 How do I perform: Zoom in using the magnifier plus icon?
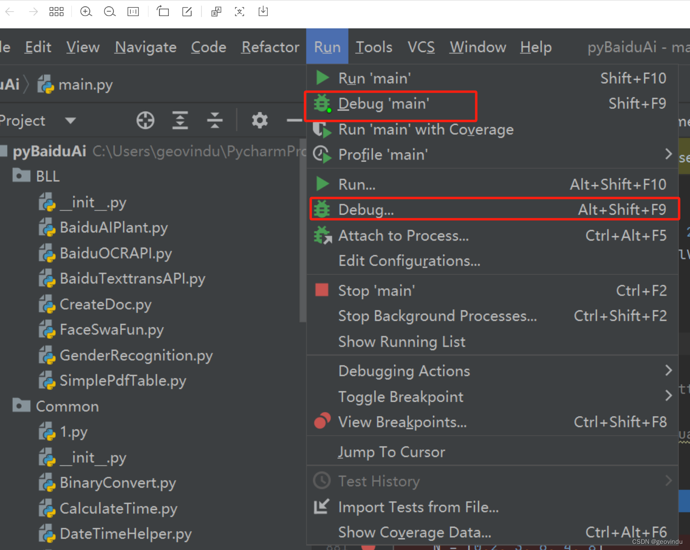[86, 11]
